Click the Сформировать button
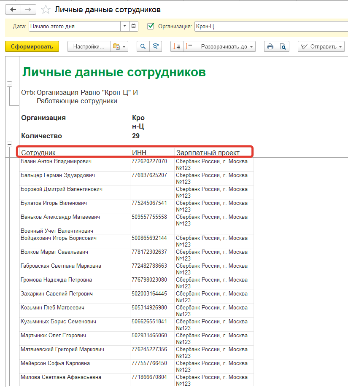The image size is (348, 387). point(32,47)
